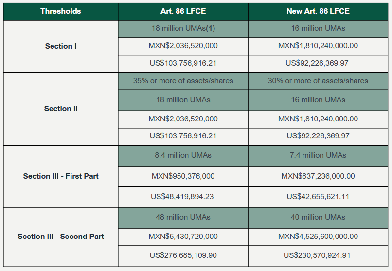Click the US$42,655,621.11 amount

tap(318, 197)
